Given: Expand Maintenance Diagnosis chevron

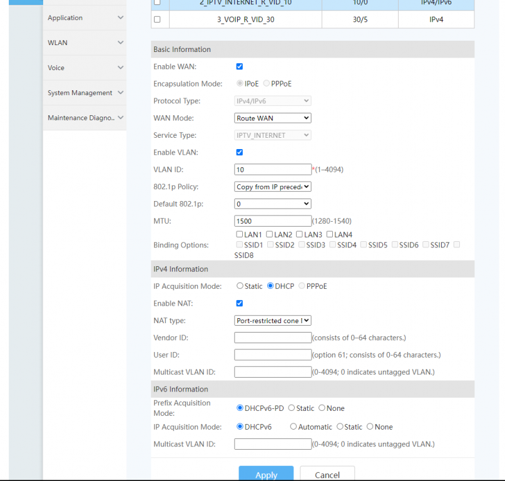Looking at the screenshot, I should 121,118.
